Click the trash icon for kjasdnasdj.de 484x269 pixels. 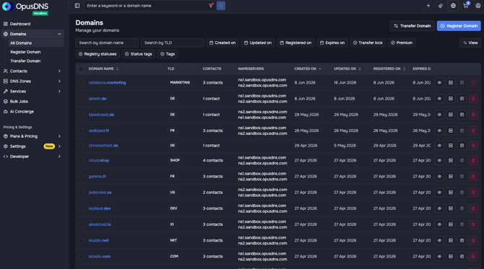473,115
